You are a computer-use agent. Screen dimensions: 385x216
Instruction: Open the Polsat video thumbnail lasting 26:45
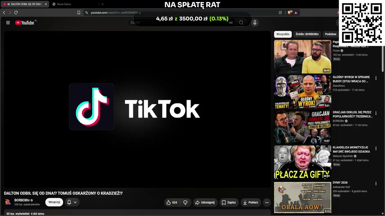click(303, 57)
